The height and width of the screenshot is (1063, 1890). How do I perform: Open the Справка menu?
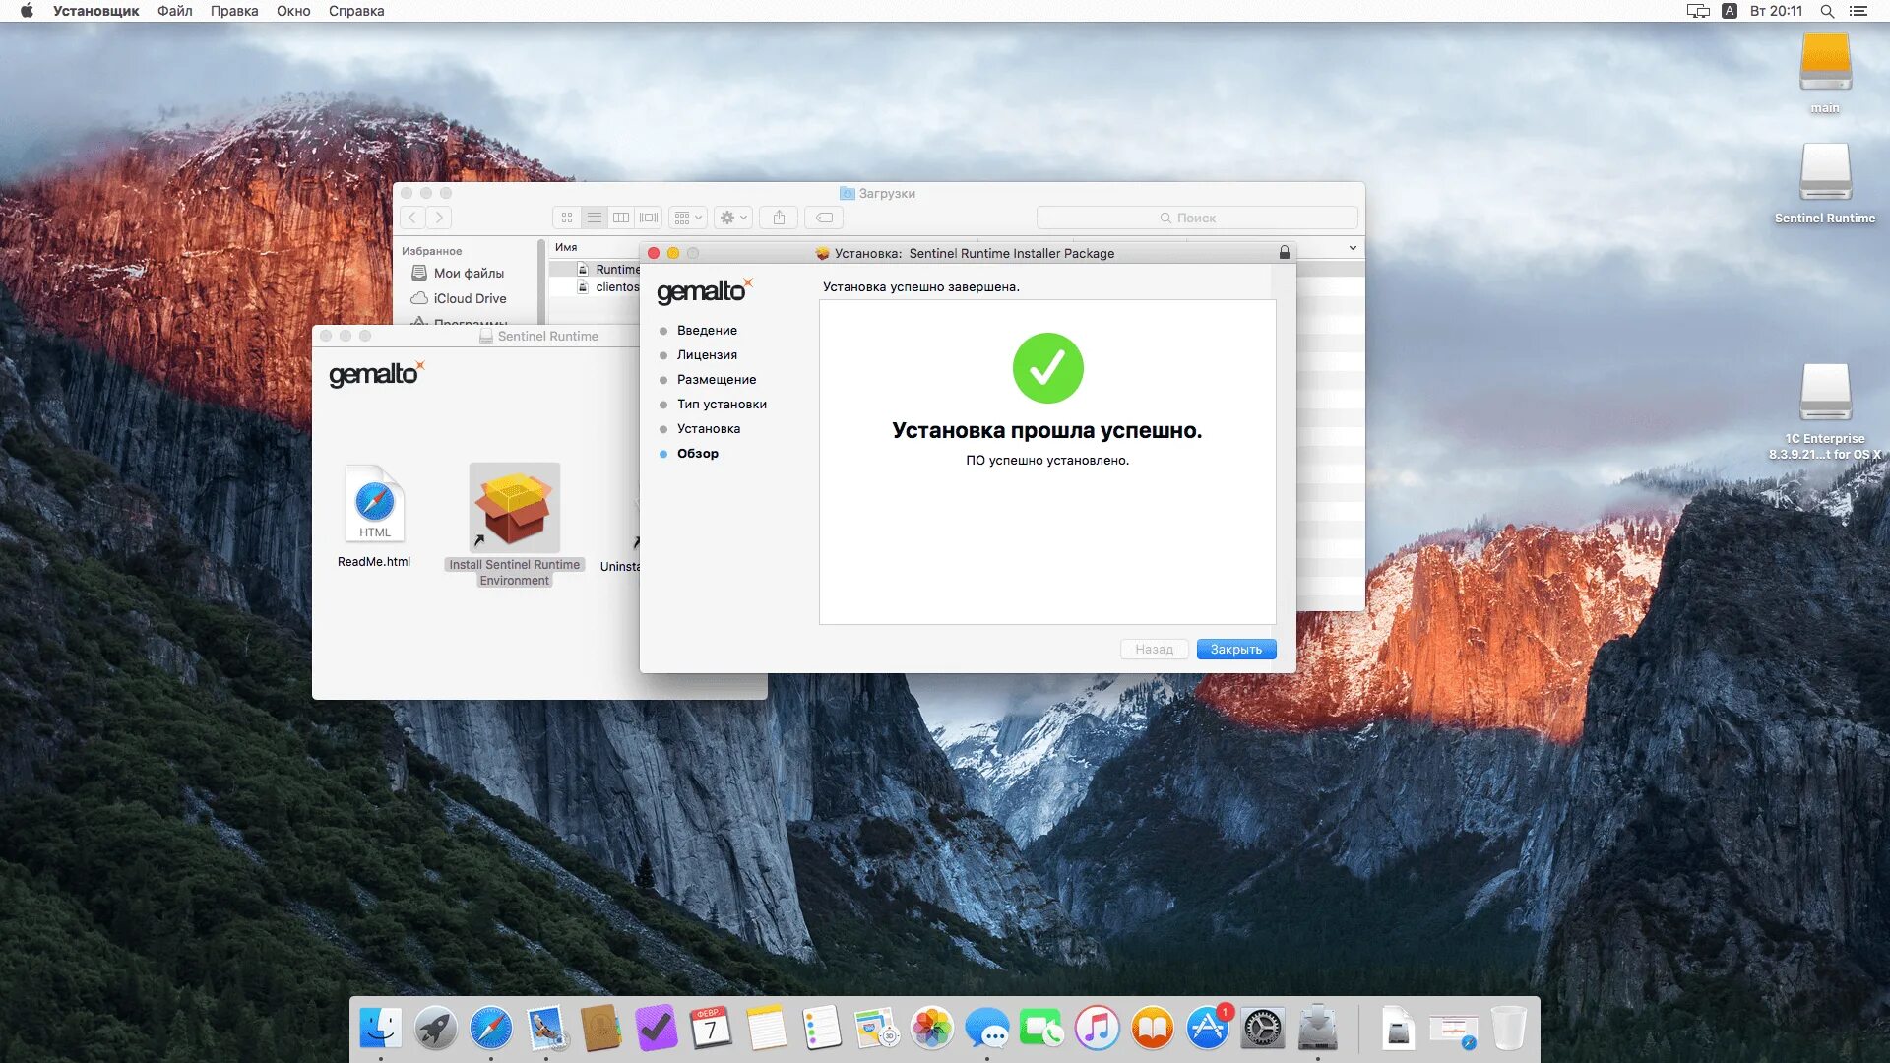tap(356, 11)
